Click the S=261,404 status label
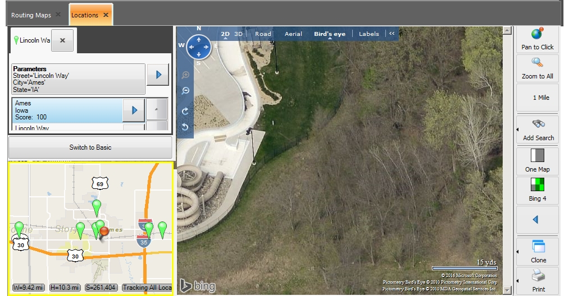Viewport: 569px width, 296px height. click(101, 287)
